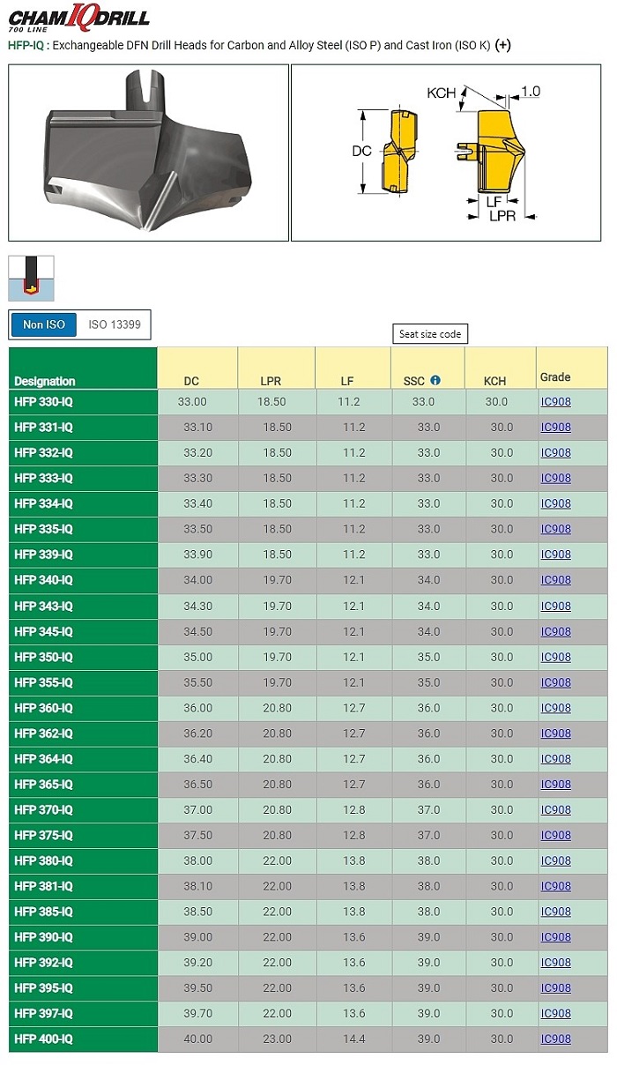Viewport: 617px width, 1065px height.
Task: Open IC908 grade link for HFP 365-IQ
Action: [x=556, y=785]
